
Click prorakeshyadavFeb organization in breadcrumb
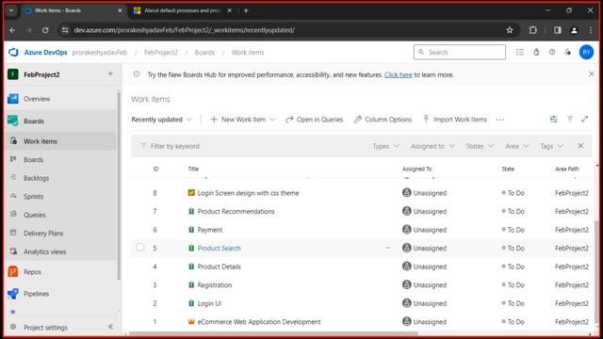pos(100,53)
